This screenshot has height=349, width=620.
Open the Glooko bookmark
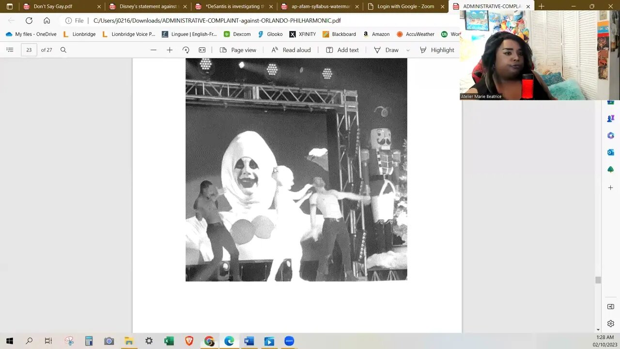click(x=270, y=34)
